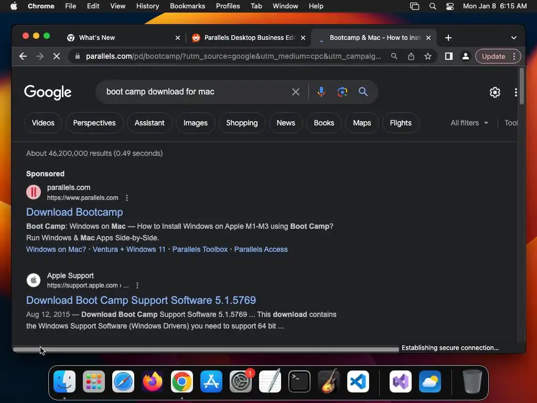Bookmark this page with the star
The width and height of the screenshot is (537, 403).
coord(428,56)
